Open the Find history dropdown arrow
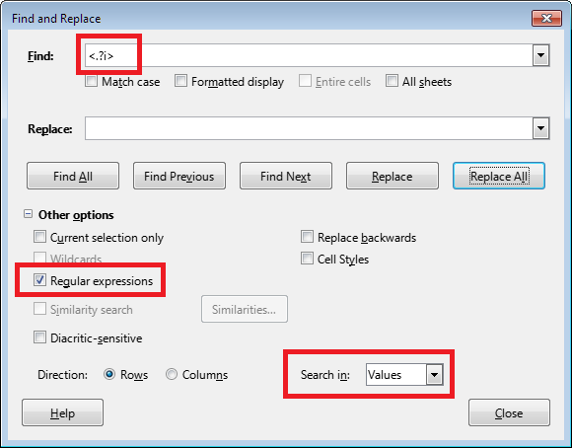This screenshot has height=448, width=572. pos(541,56)
